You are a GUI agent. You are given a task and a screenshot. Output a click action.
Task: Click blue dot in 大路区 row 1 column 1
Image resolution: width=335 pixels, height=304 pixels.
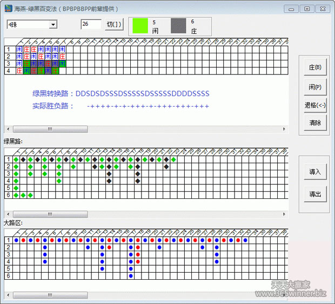(x=16, y=240)
